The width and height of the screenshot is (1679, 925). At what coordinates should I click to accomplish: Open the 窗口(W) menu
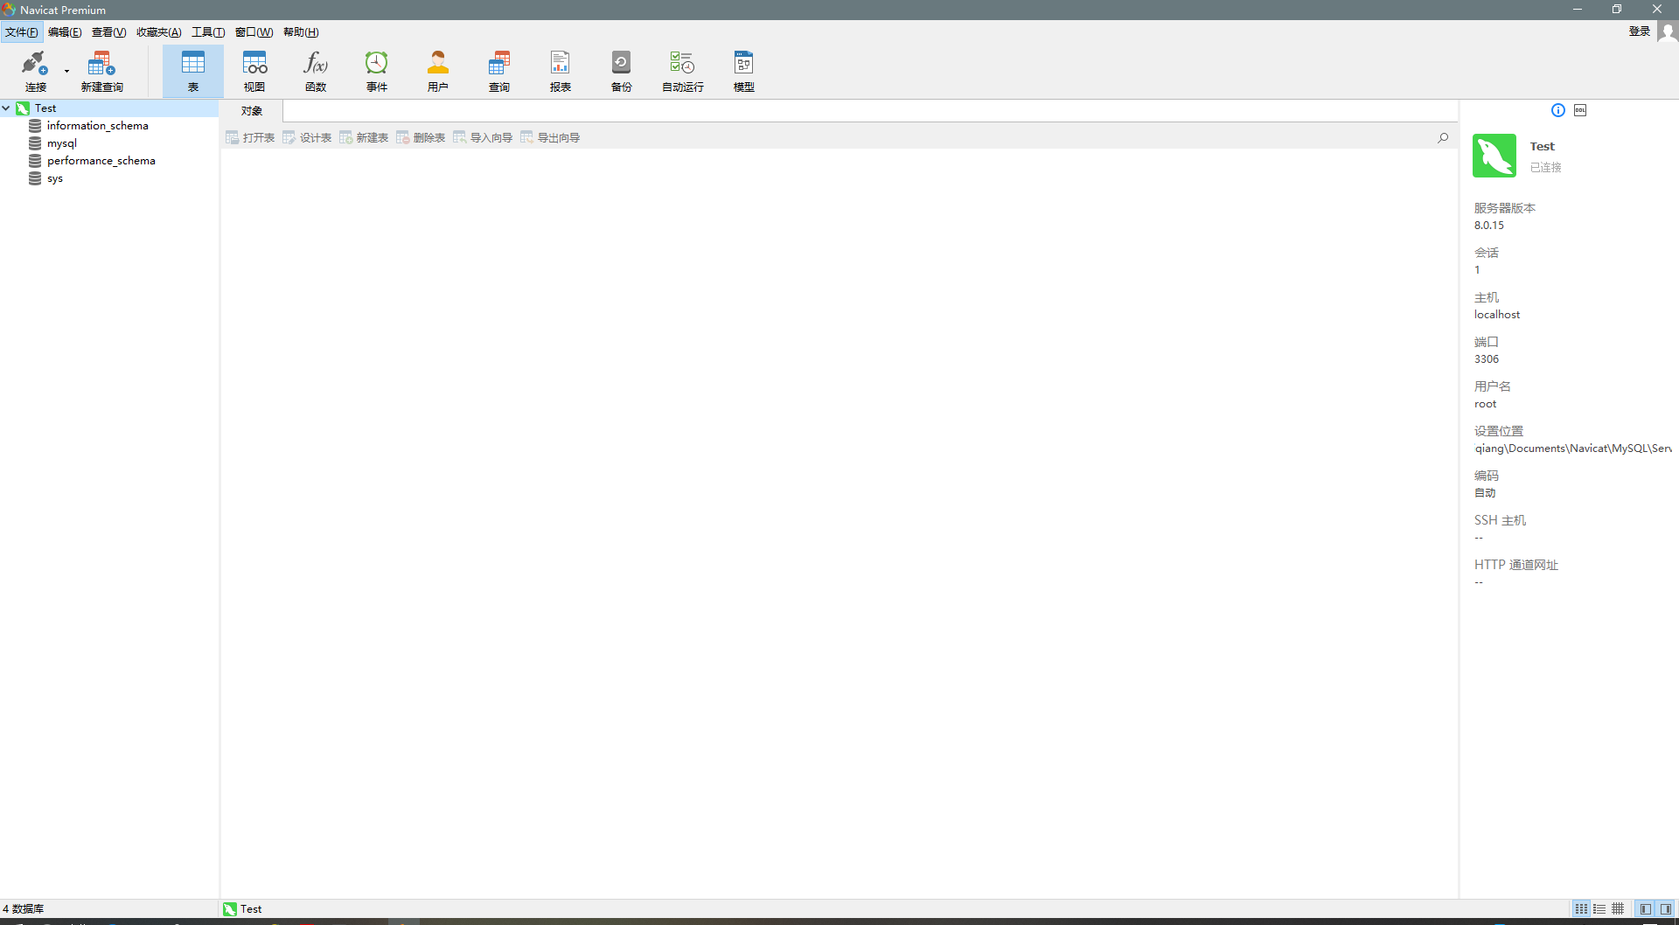click(254, 32)
